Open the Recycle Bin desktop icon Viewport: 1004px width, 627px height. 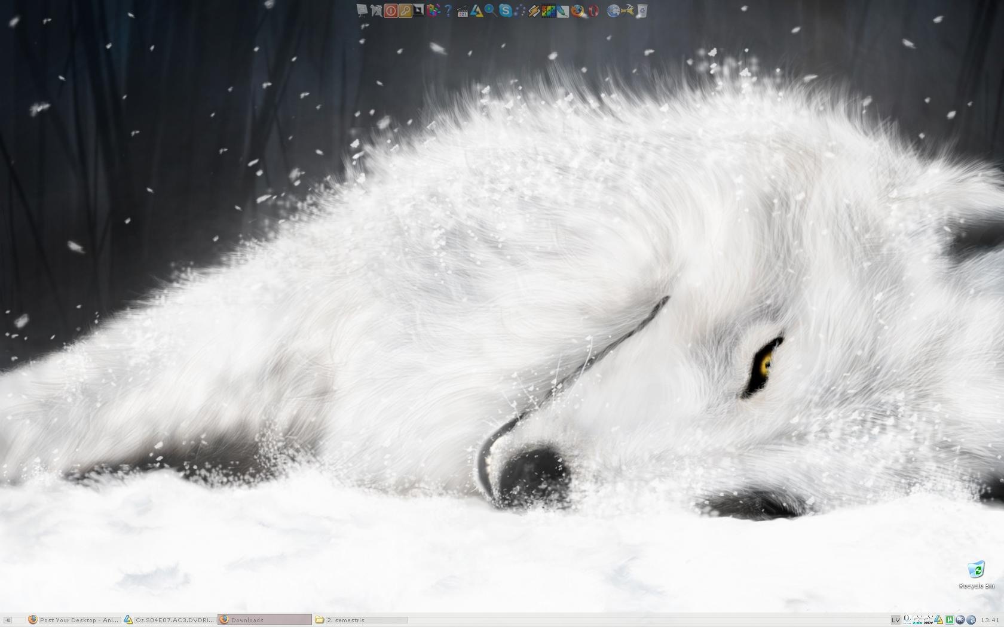976,574
